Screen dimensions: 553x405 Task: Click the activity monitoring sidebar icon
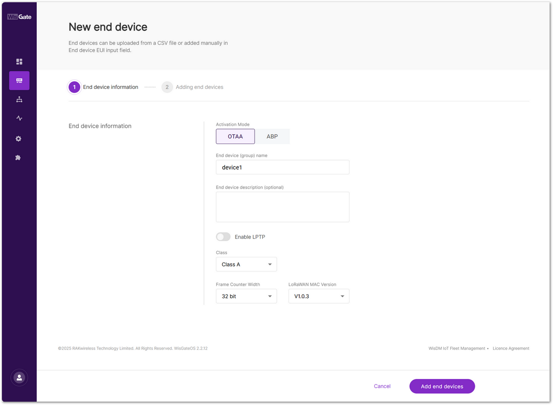coord(19,118)
